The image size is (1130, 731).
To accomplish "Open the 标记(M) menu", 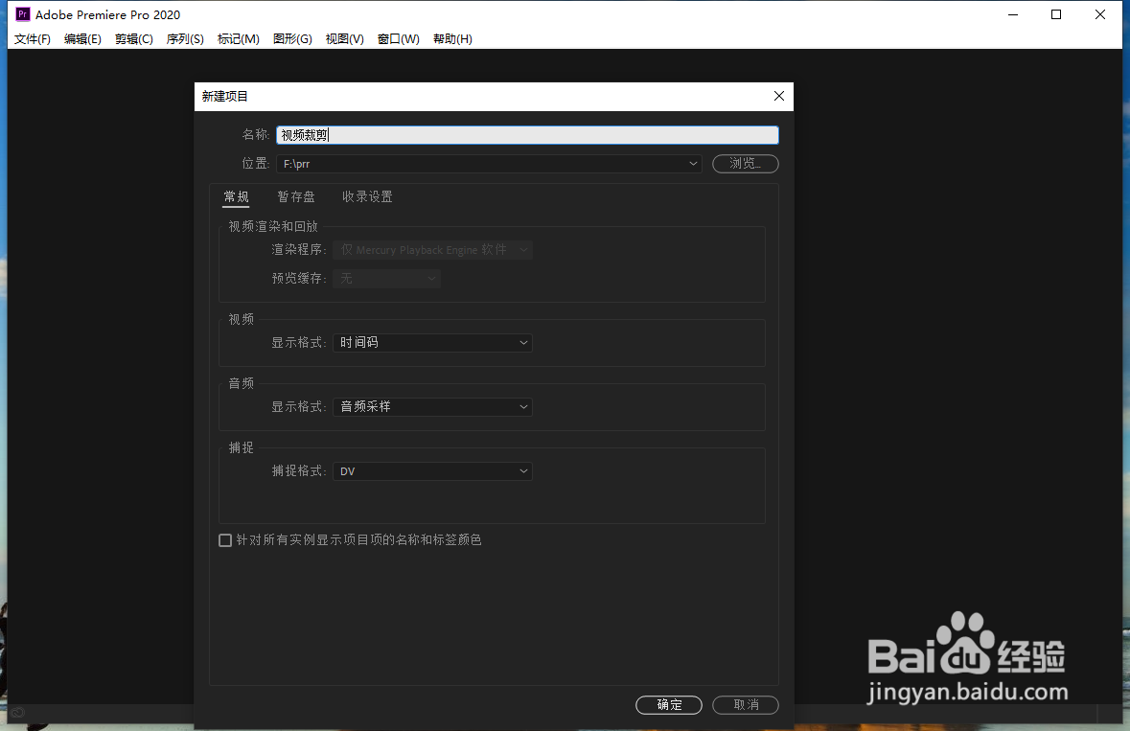I will 239,39.
